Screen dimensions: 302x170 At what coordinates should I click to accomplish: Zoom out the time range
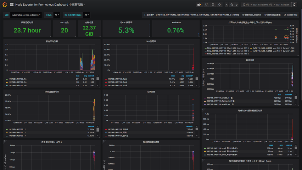[232, 5]
